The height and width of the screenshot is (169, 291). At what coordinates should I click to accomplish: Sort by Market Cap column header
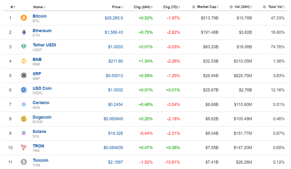[x=208, y=7]
